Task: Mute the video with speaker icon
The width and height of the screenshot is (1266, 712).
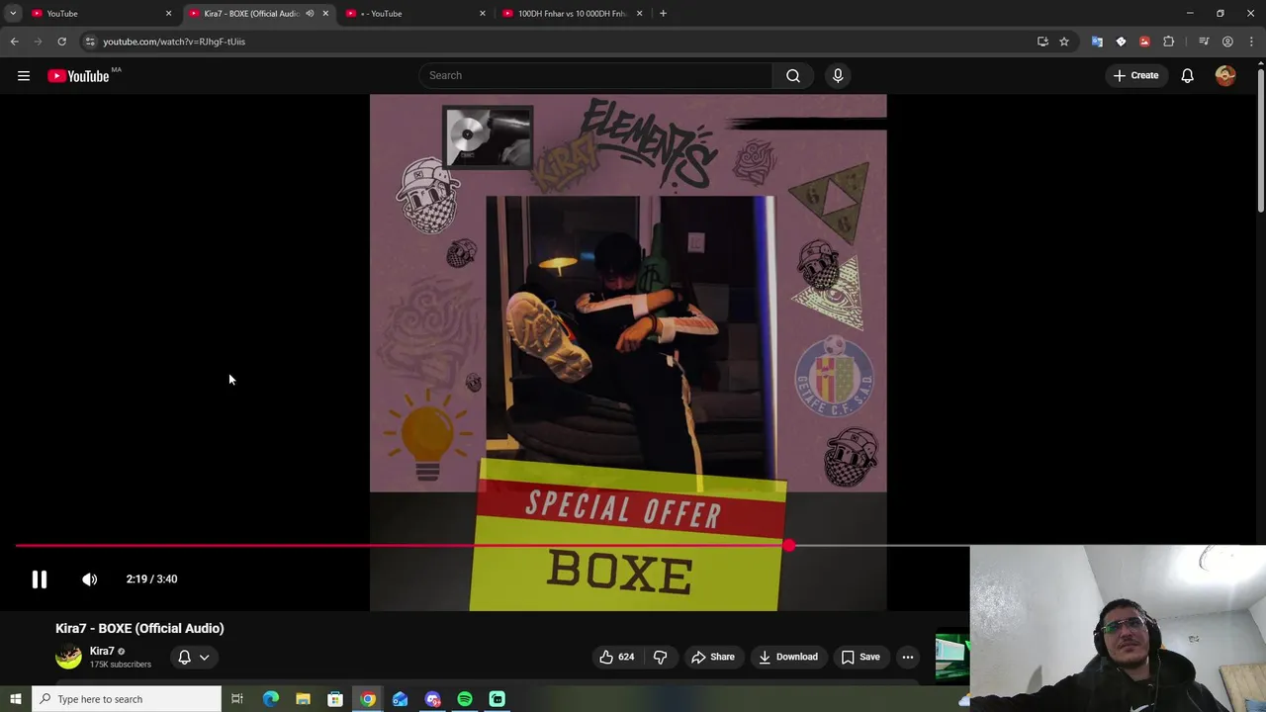Action: pos(89,579)
